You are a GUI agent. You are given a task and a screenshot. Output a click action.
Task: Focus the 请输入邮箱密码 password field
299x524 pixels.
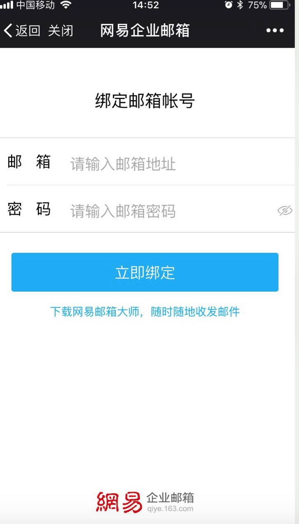[170, 211]
